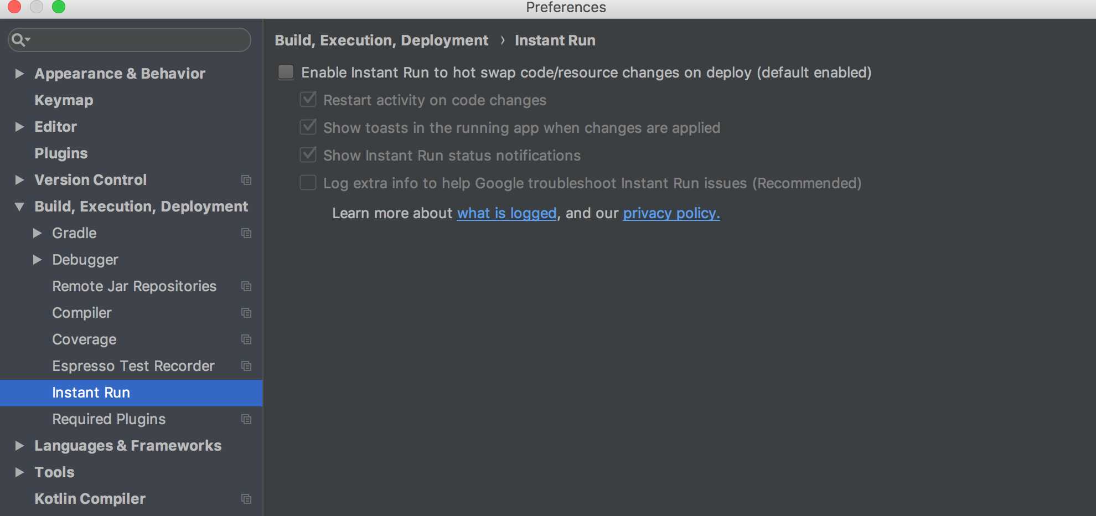Click project-level icon beside Coverage
This screenshot has height=516, width=1096.
pyautogui.click(x=246, y=339)
